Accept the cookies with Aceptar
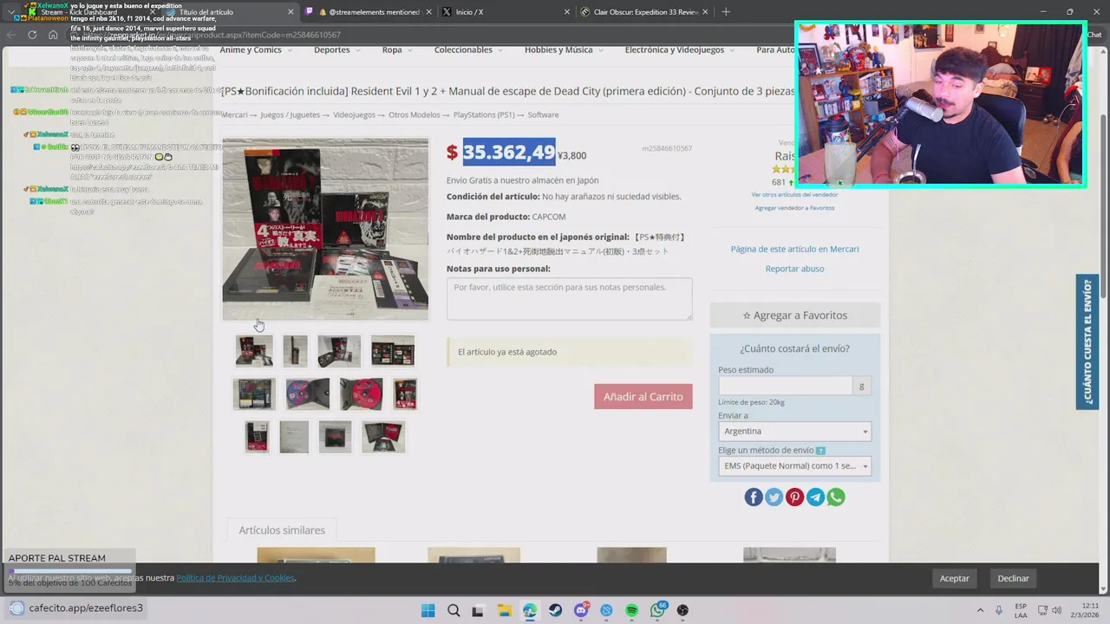Screen dimensions: 1110x624 point(955,578)
